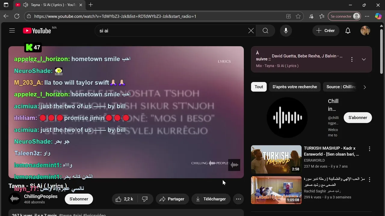This screenshot has height=216, width=385.
Task: Click the channel watermark in video corner
Action: click(234, 165)
